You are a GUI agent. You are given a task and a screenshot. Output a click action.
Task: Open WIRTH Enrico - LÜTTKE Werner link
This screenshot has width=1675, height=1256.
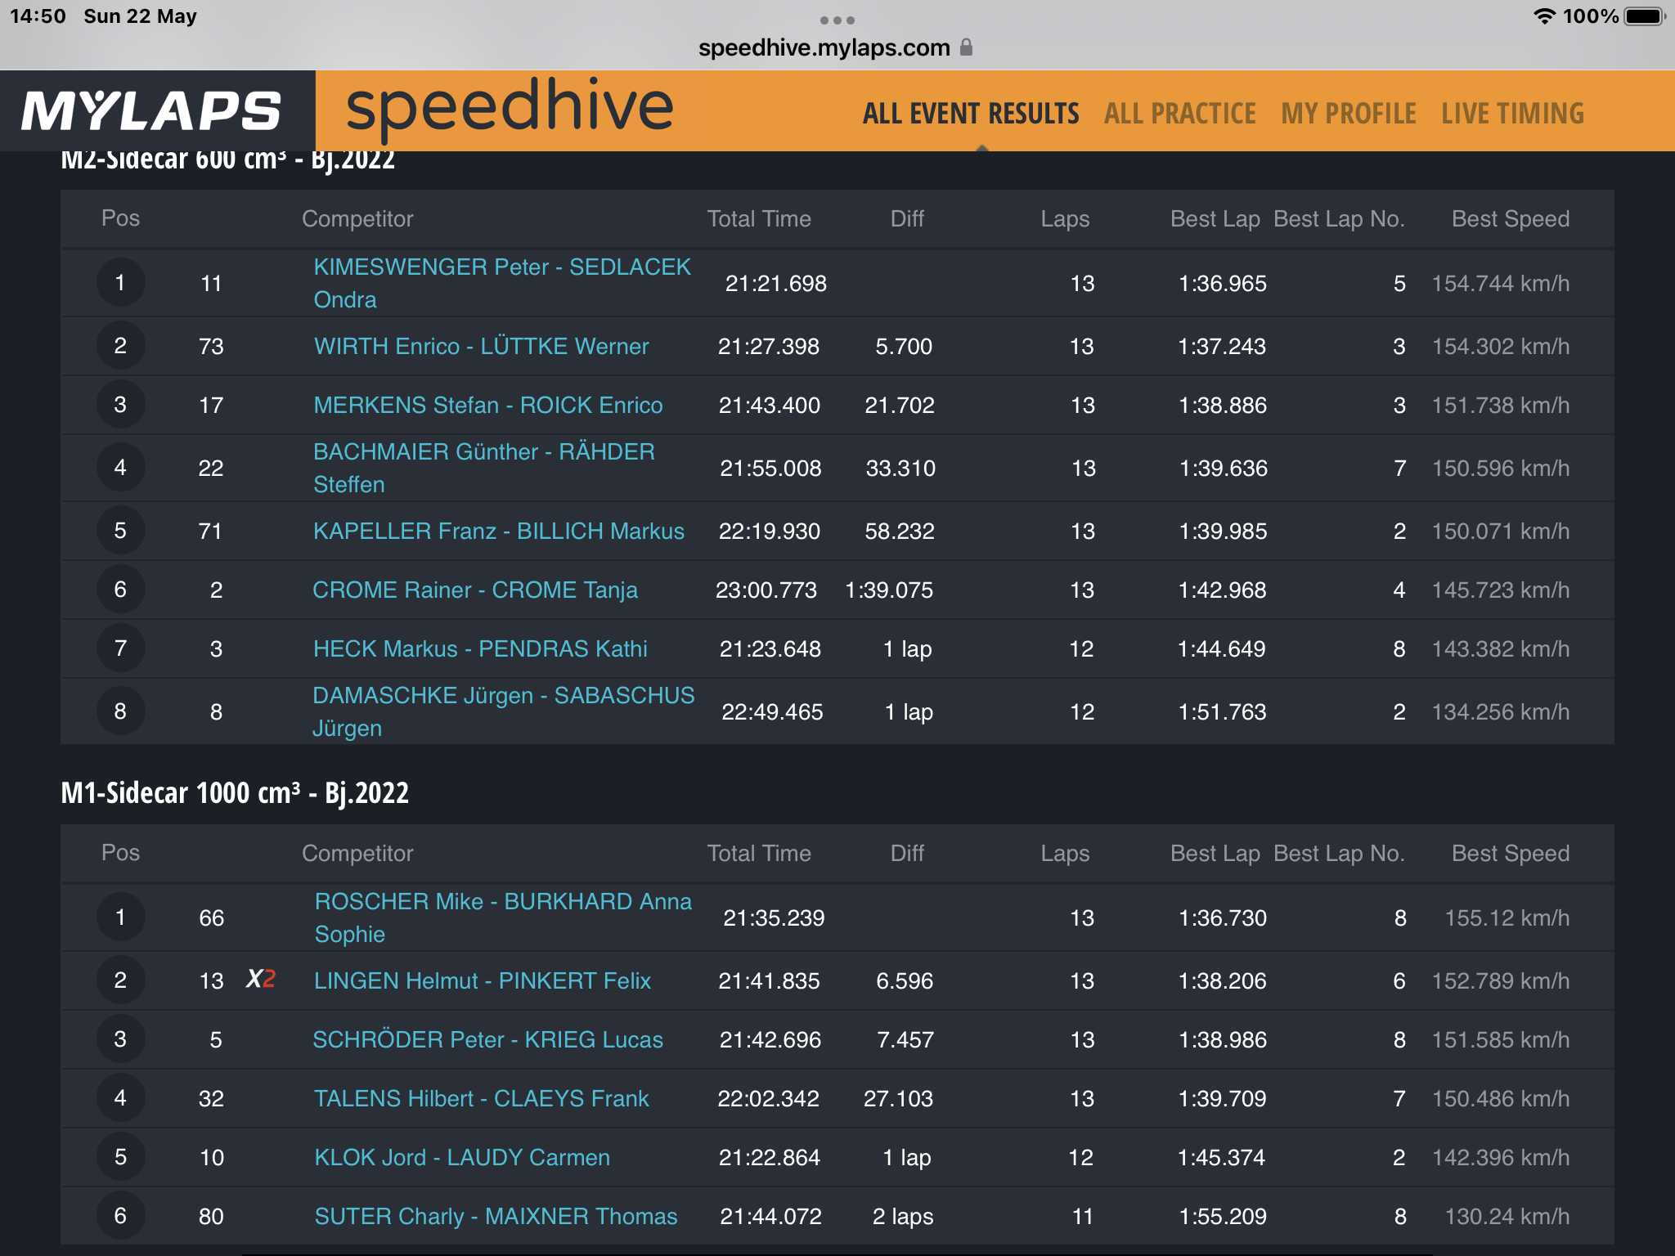[481, 346]
